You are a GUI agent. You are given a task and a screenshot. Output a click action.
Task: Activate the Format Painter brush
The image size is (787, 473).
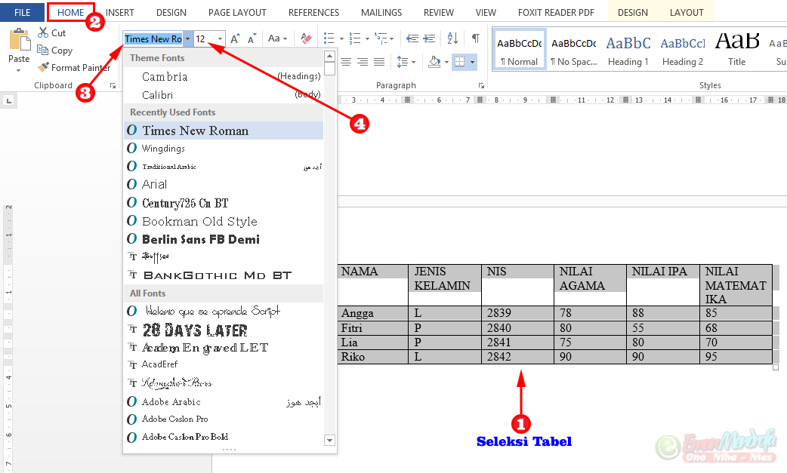point(74,67)
